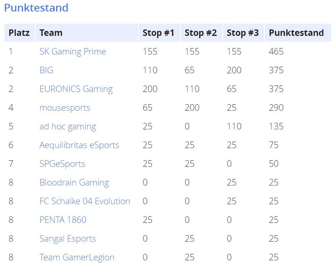
Task: Open the mousesports team page
Action: (65, 108)
